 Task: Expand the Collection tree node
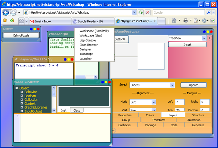point(22,100)
